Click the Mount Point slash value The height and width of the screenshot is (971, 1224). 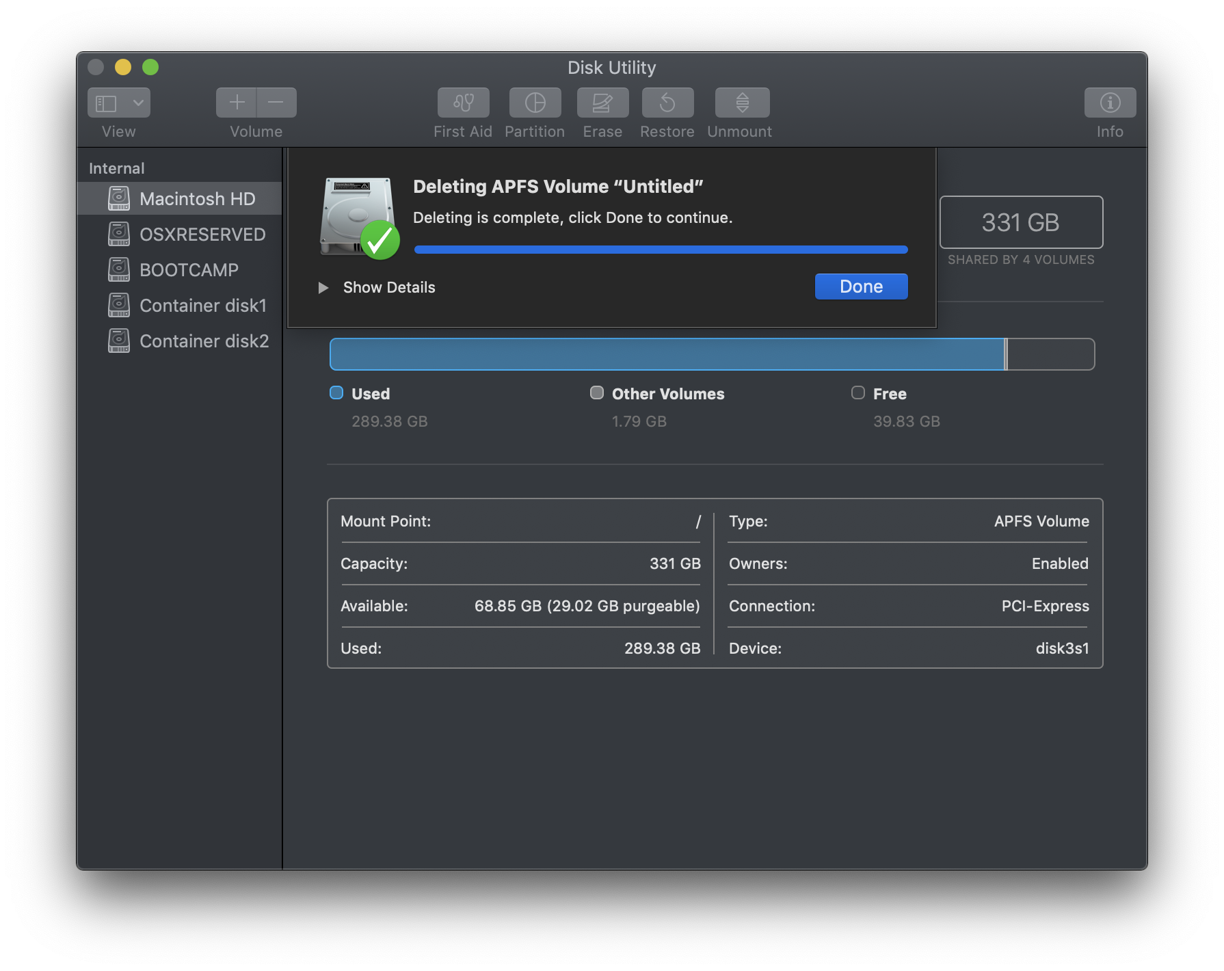[698, 522]
